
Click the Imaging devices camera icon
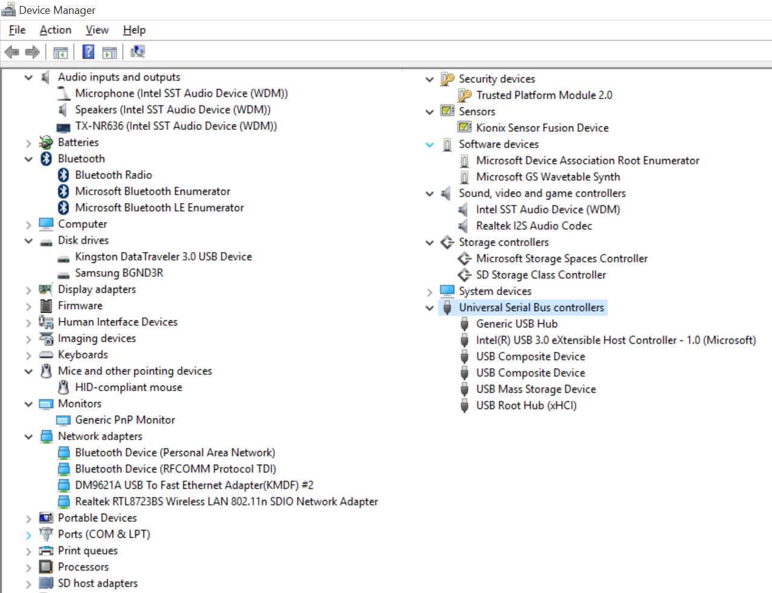coord(46,339)
